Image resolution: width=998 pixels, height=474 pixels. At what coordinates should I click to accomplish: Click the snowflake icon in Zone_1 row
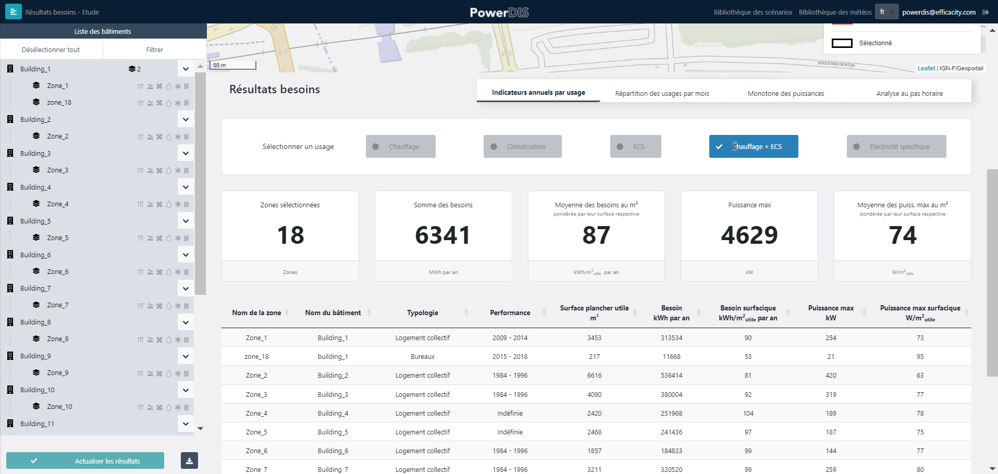point(178,86)
